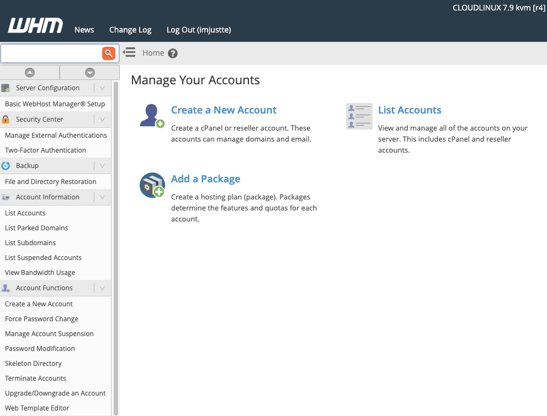Open the help question mark icon
The image size is (547, 416).
point(173,53)
